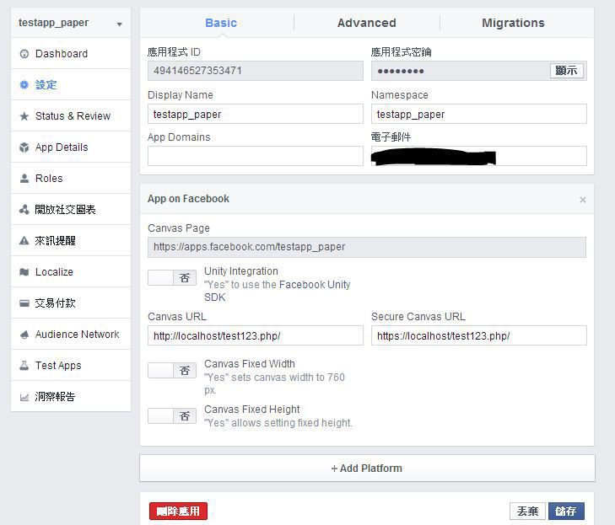Click the red 刪除應用 button
This screenshot has height=525, width=615.
point(178,511)
